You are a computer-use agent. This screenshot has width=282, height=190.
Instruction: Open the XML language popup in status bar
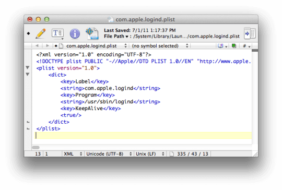pos(73,154)
